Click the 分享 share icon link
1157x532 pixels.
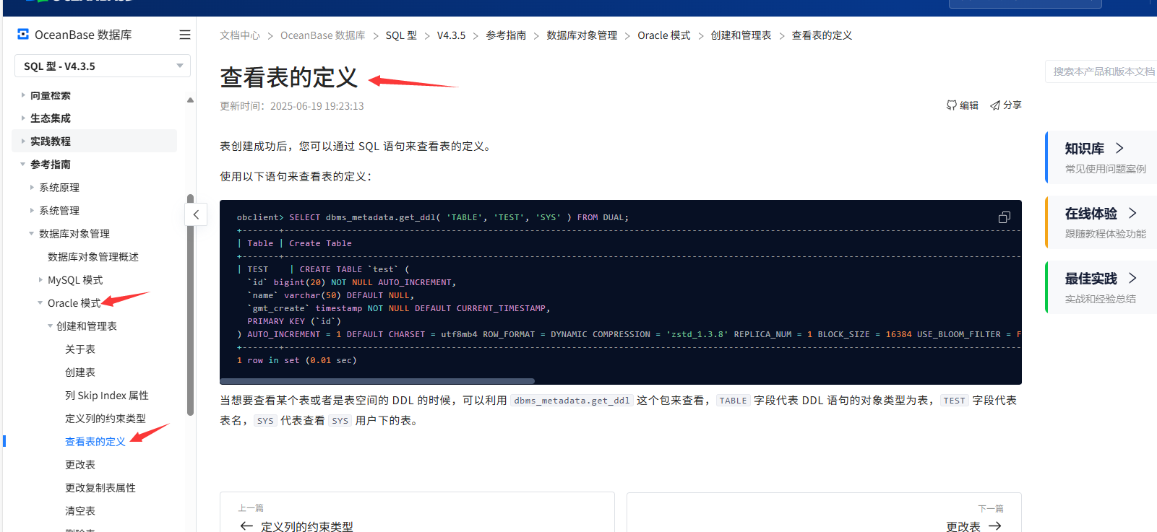click(x=1006, y=105)
